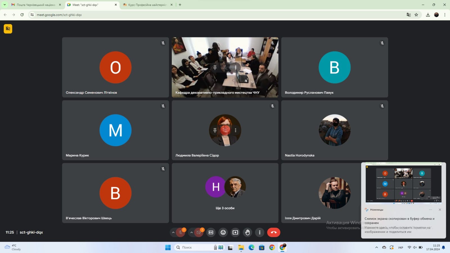Screen dimensions: 450x253
Task: Turn on closed captions
Action: point(211,232)
